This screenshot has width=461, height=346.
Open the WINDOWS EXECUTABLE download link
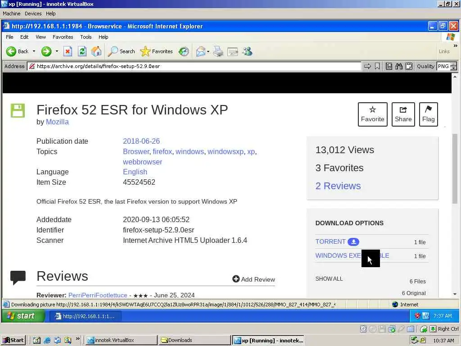pyautogui.click(x=352, y=255)
